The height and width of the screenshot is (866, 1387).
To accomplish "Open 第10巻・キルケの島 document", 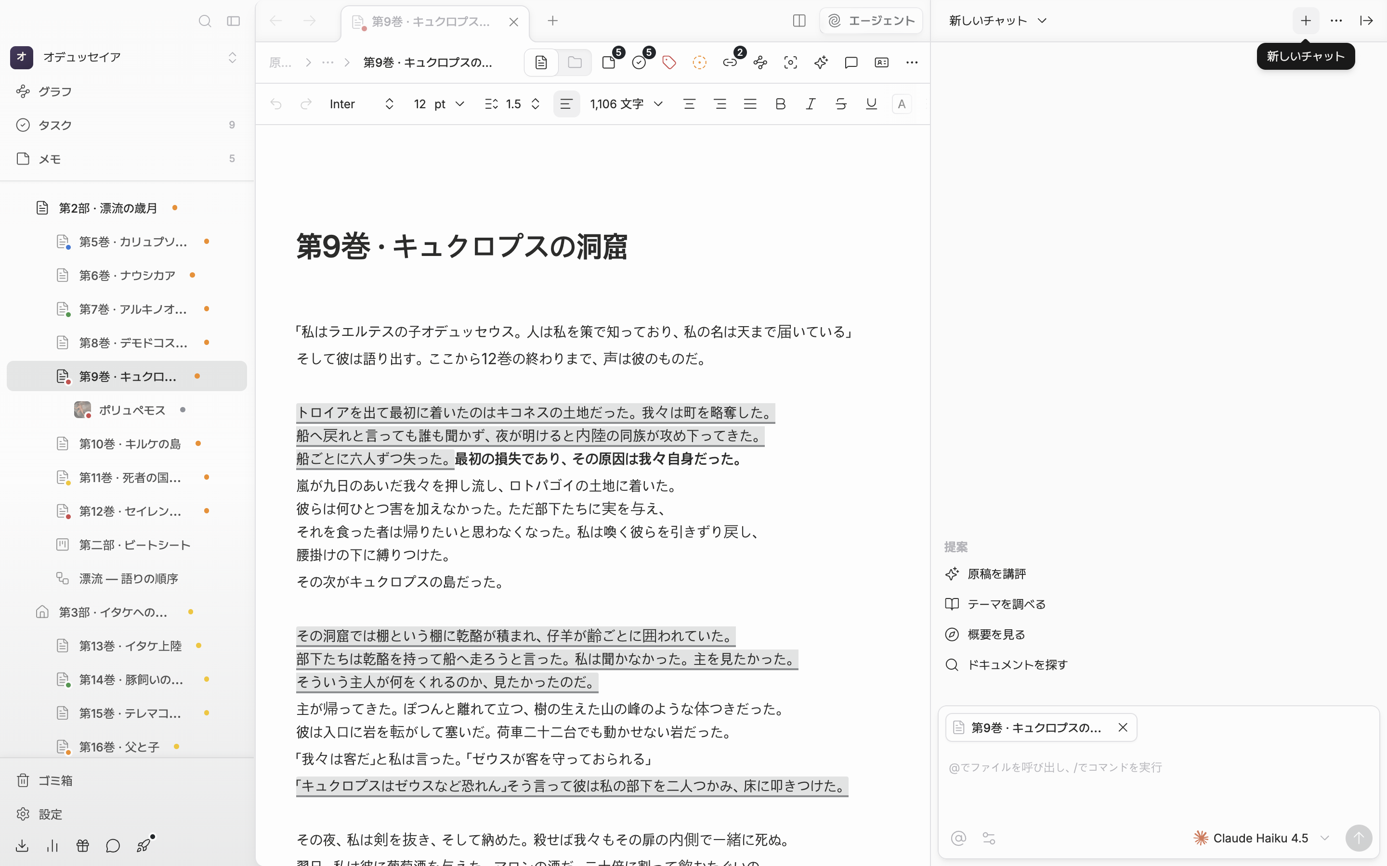I will point(127,444).
